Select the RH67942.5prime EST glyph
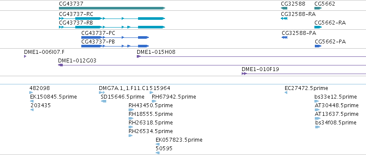This screenshot has width=366, height=155. pos(154,101)
